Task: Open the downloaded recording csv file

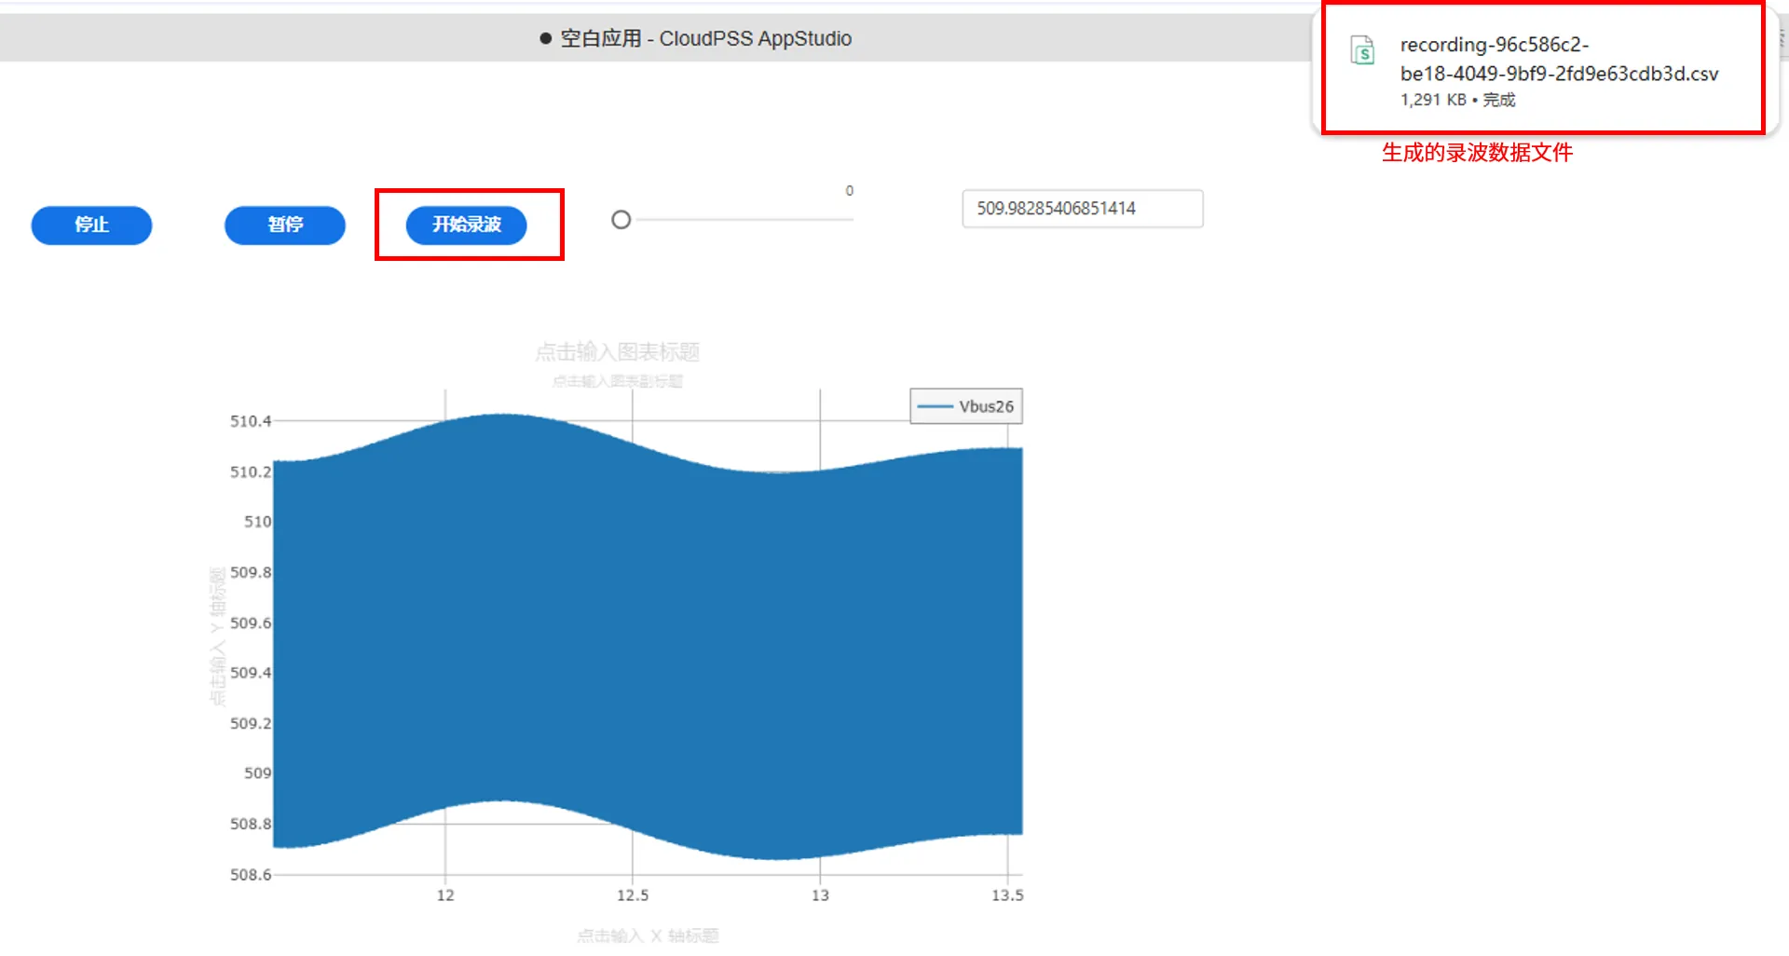Action: [1559, 59]
